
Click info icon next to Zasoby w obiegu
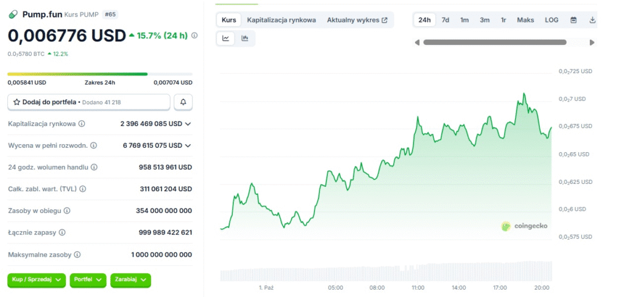pyautogui.click(x=67, y=211)
